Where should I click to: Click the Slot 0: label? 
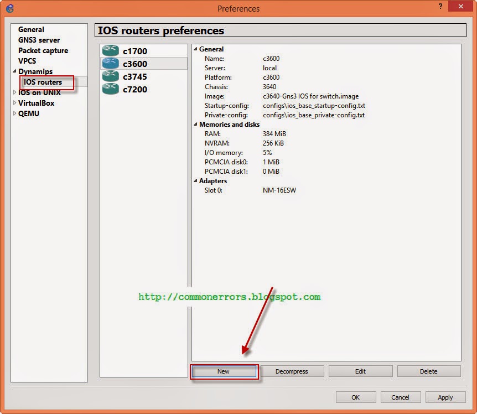(213, 190)
